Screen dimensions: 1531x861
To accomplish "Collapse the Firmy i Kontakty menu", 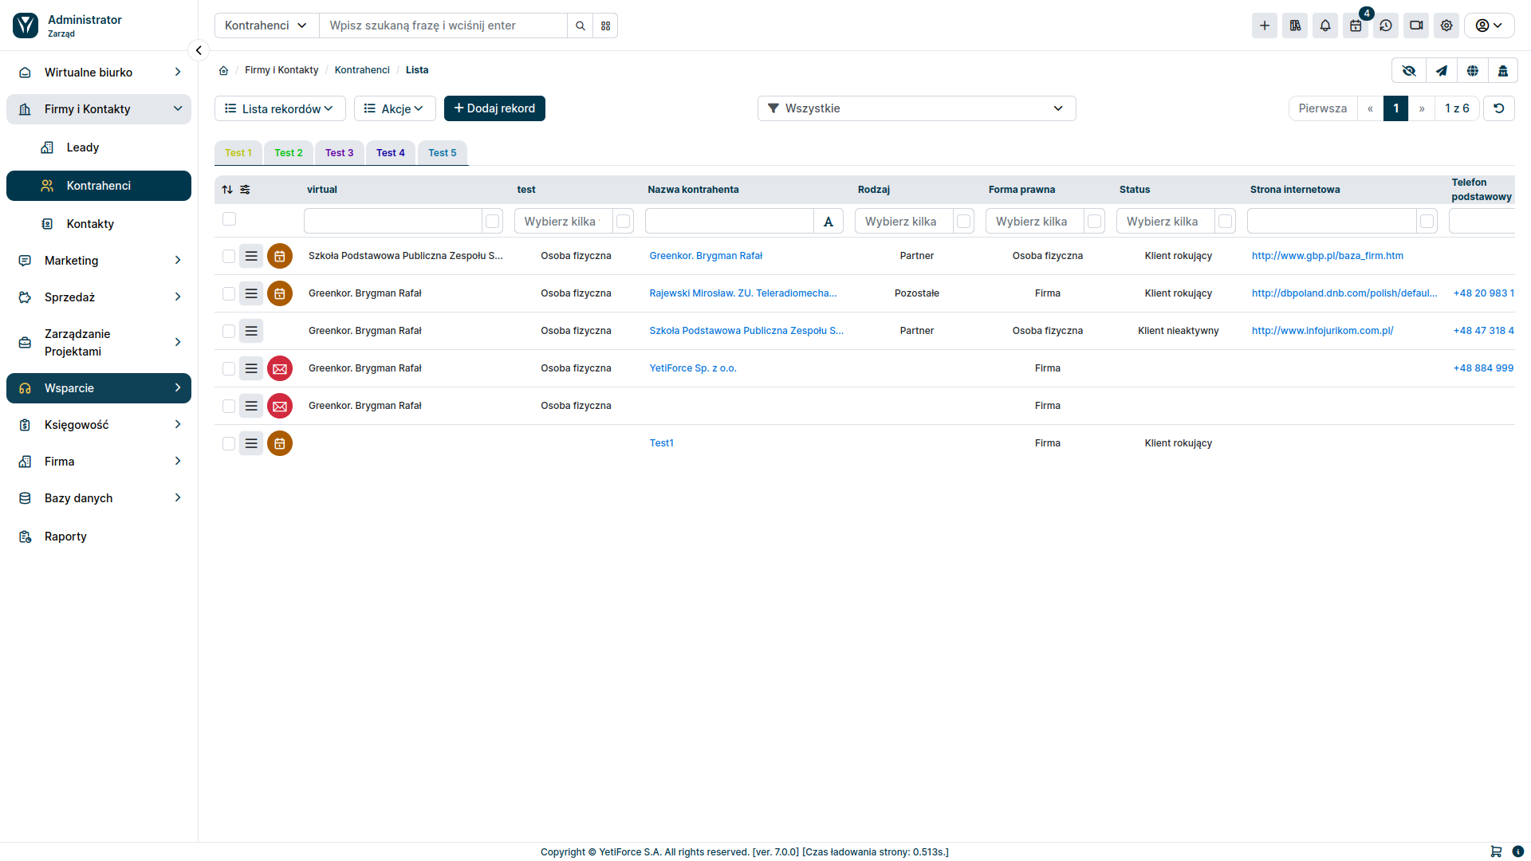I will click(x=99, y=109).
